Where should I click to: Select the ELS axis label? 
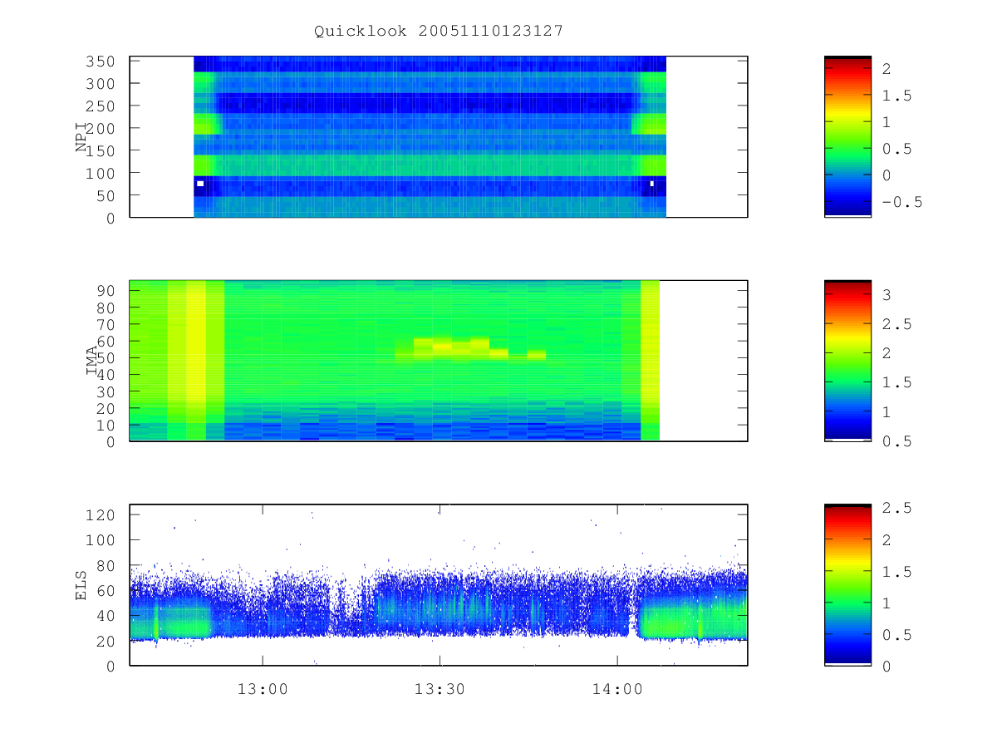[x=81, y=584]
